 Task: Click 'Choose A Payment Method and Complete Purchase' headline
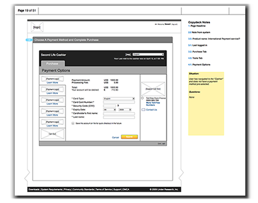67,40
